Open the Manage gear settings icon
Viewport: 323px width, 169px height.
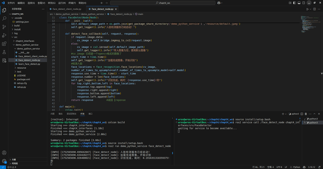pyautogui.click(x=4, y=161)
